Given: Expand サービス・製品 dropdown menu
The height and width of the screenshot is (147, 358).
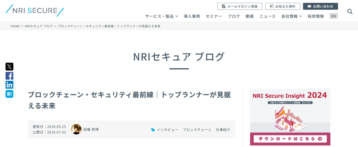Looking at the screenshot, I should pyautogui.click(x=162, y=16).
